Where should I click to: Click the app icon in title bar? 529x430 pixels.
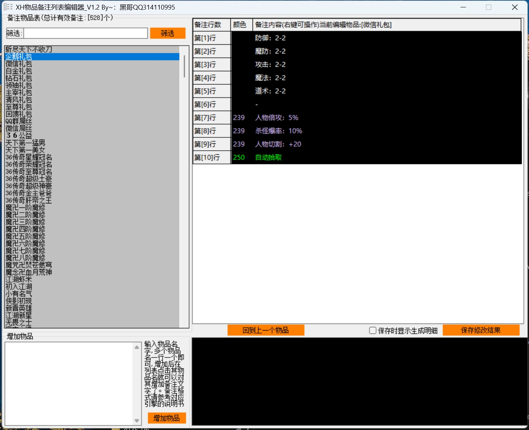pos(8,7)
